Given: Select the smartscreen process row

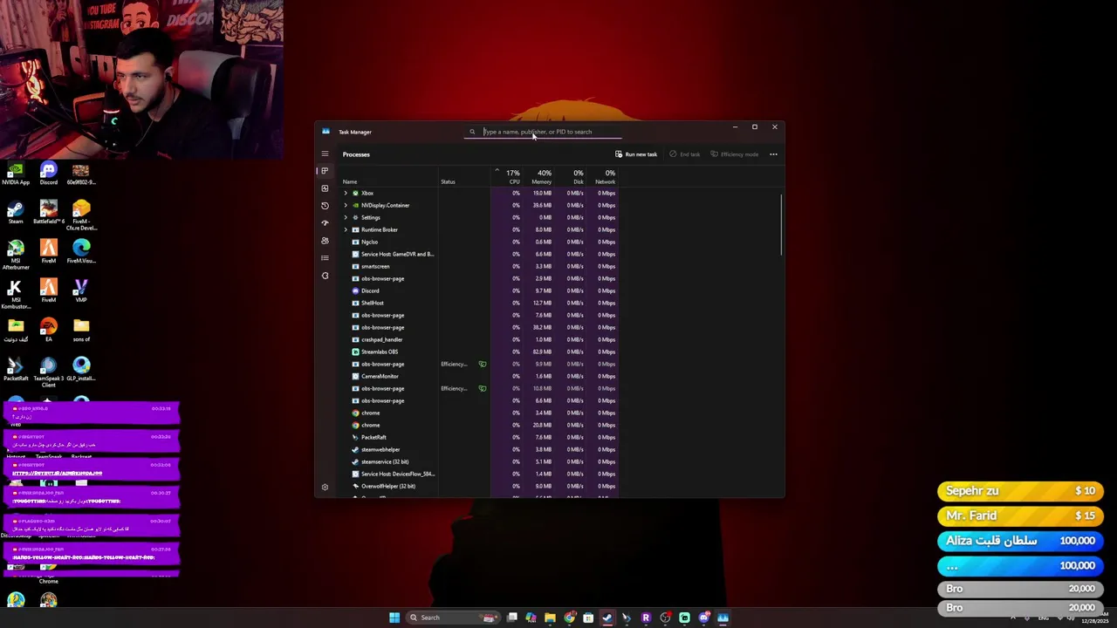Looking at the screenshot, I should pyautogui.click(x=479, y=266).
